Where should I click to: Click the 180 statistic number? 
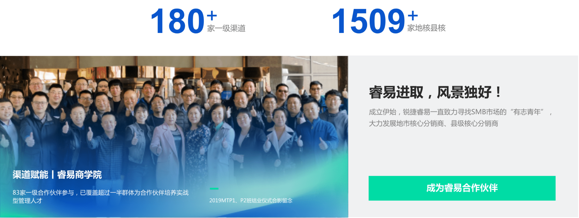[178, 21]
